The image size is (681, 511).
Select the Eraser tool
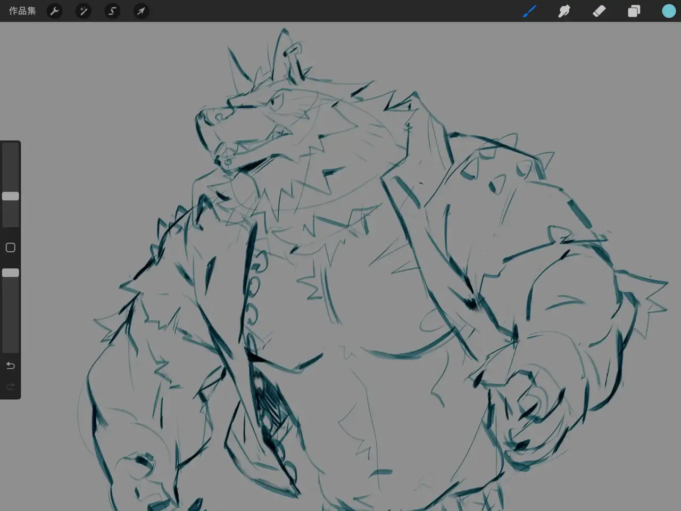pyautogui.click(x=599, y=11)
